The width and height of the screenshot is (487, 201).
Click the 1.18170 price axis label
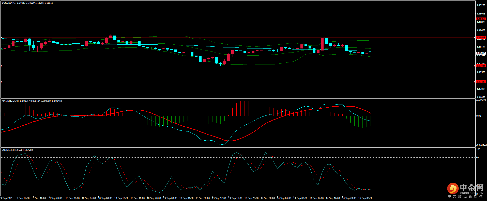click(x=481, y=47)
